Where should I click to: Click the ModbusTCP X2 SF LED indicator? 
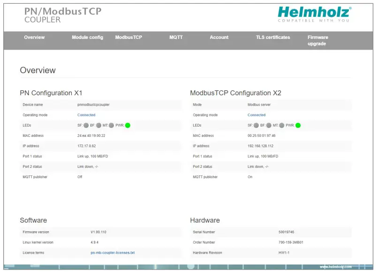[x=256, y=125]
